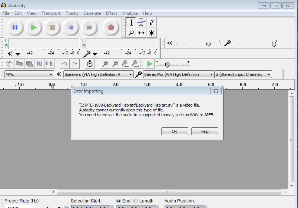Click the Redo arrow icon
Viewport: 298px width, 208px height.
point(74,64)
